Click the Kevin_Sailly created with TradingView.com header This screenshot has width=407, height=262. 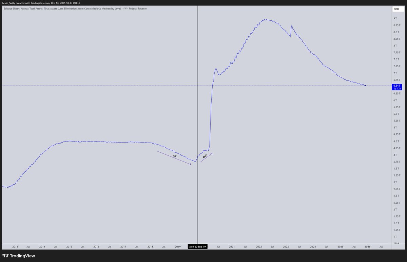click(41, 3)
